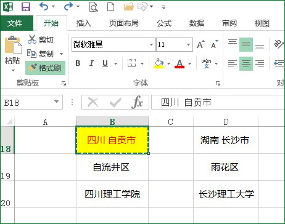Click the scissors Cut (剪切) icon
Screen dimensions: 285x224
[32, 39]
